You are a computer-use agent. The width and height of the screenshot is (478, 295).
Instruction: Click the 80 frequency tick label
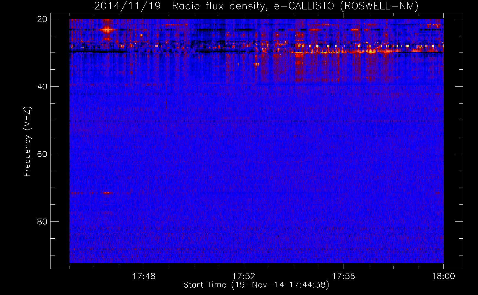(42, 222)
